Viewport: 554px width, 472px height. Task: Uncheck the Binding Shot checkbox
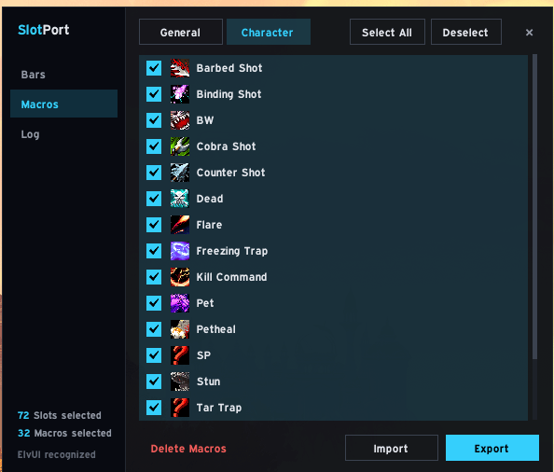[154, 94]
